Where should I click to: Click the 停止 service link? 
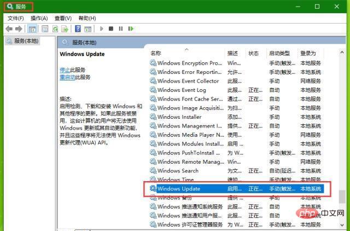tap(65, 70)
